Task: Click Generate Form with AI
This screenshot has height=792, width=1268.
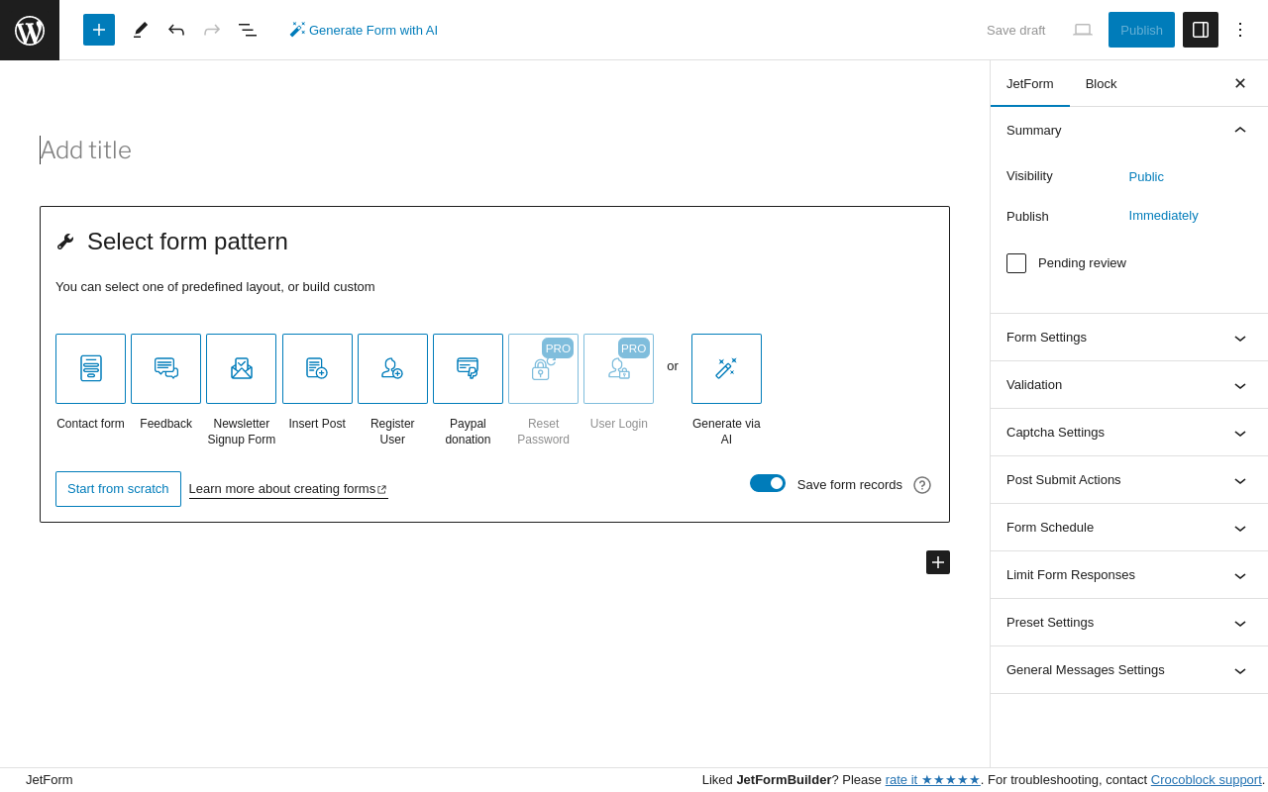Action: 364,30
